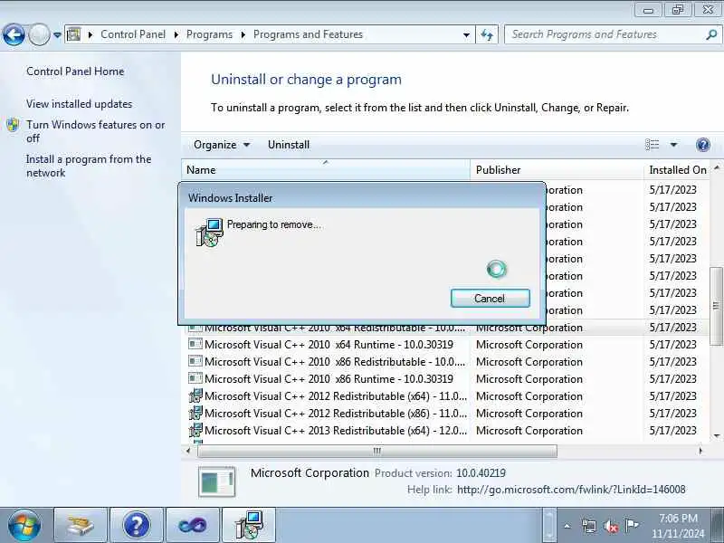The image size is (724, 543).
Task: Open the address bar history dropdown
Action: pyautogui.click(x=466, y=34)
